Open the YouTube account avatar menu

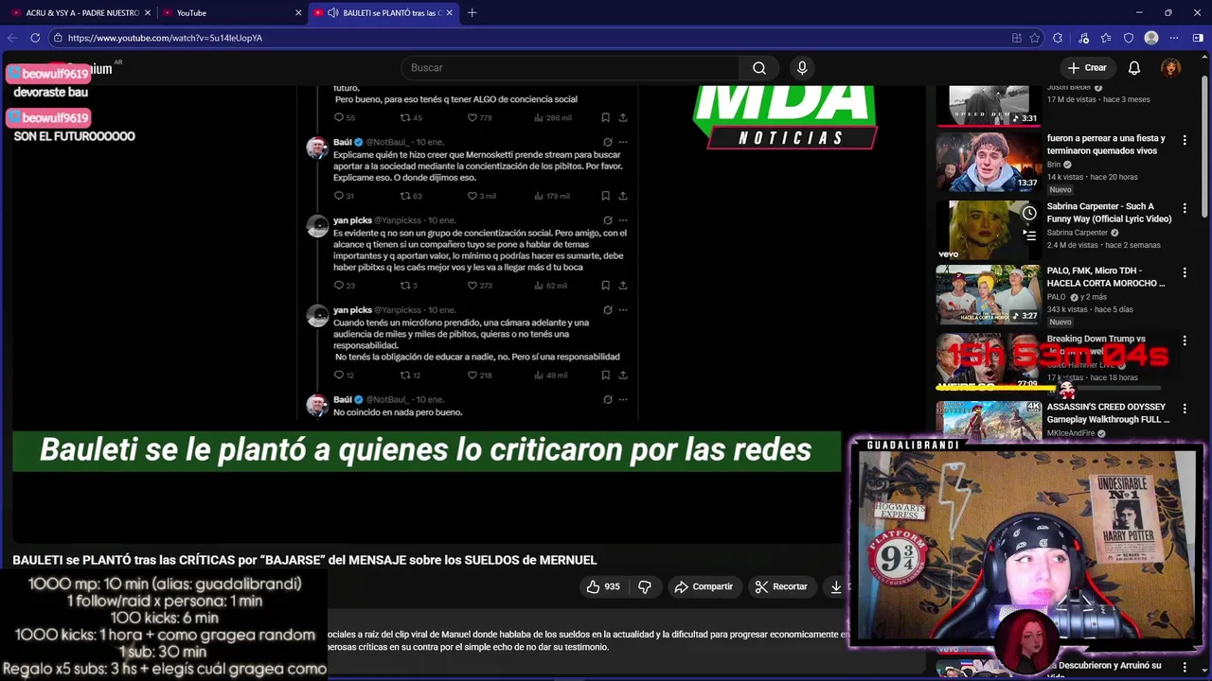coord(1171,68)
